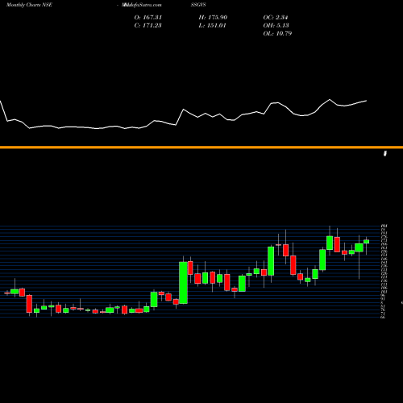The height and width of the screenshot is (403, 403).
Task: Select the 'OH: 5.13' value
Action: (x=276, y=26)
